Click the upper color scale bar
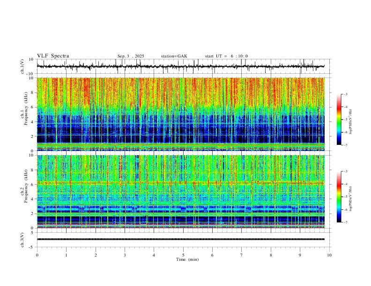The width and height of the screenshot is (371, 286). (339, 120)
